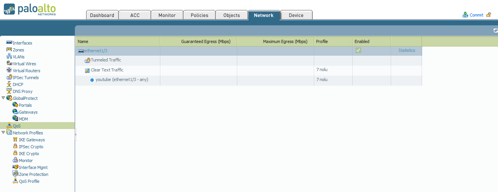Click the 7 nolu profile for Clear Text Traffic
Viewport: 498px width, 192px height.
tap(322, 70)
